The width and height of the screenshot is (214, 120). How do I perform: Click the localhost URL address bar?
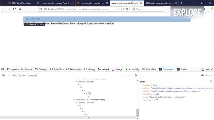(x=79, y=9)
